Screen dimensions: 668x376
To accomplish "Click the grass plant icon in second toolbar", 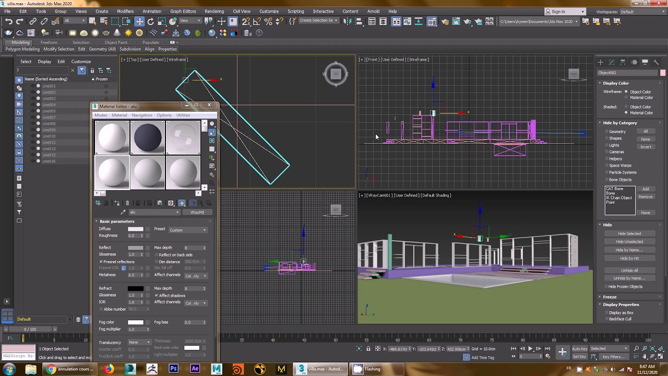I will click(x=198, y=33).
